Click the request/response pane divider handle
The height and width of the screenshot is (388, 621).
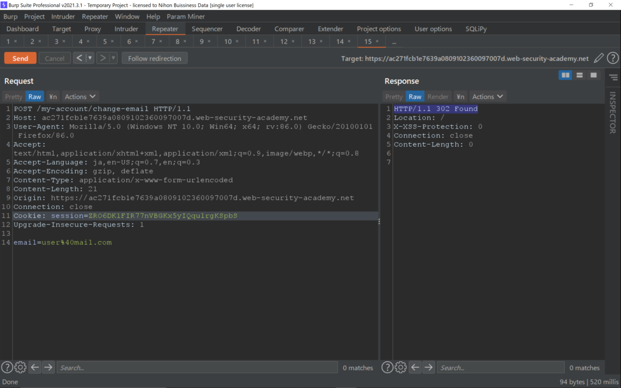tap(379, 221)
